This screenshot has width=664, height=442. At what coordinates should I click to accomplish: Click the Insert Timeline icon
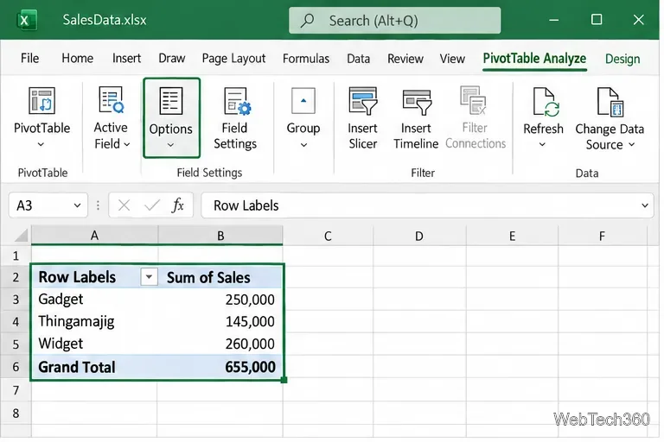417,102
